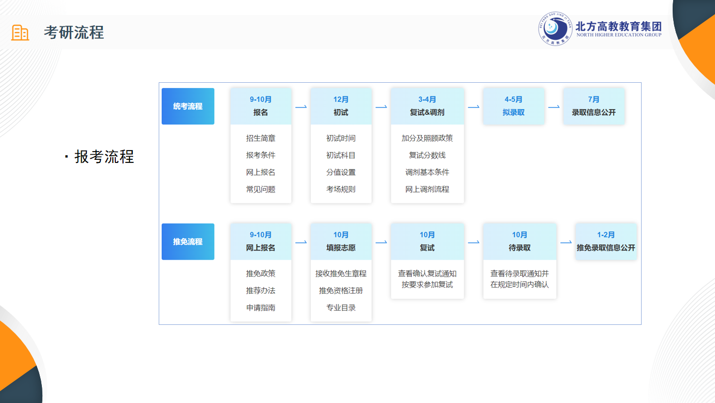Click the 考研流程 slide title

tap(74, 33)
